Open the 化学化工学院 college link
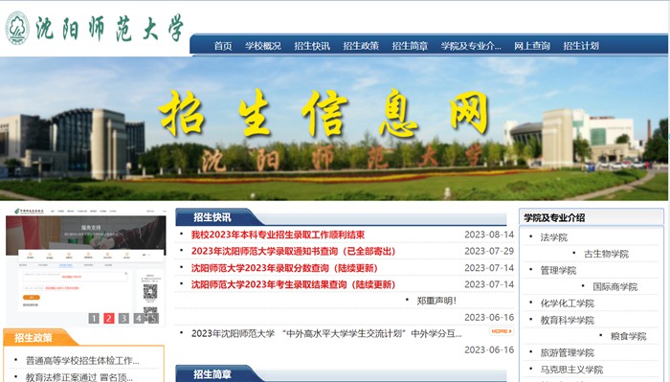The width and height of the screenshot is (670, 382). [x=567, y=303]
